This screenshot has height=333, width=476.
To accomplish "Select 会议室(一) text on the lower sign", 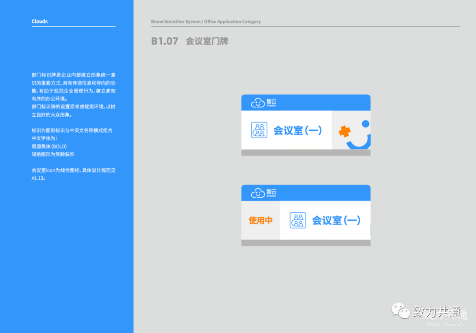I will point(336,220).
